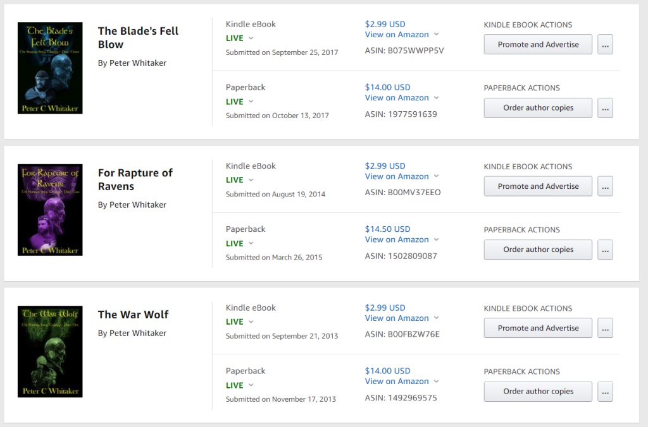Click For Rapture of Ravens cover thumbnail
The height and width of the screenshot is (427, 648).
point(50,210)
